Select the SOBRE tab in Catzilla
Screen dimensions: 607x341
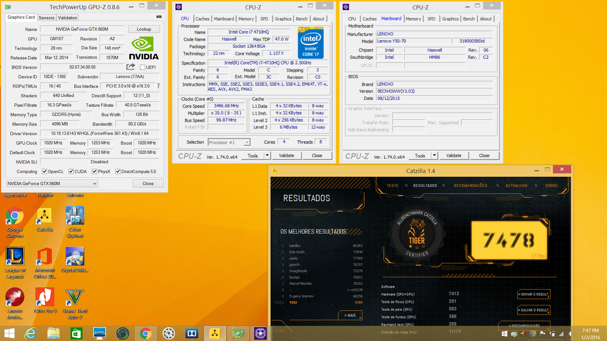tap(551, 186)
